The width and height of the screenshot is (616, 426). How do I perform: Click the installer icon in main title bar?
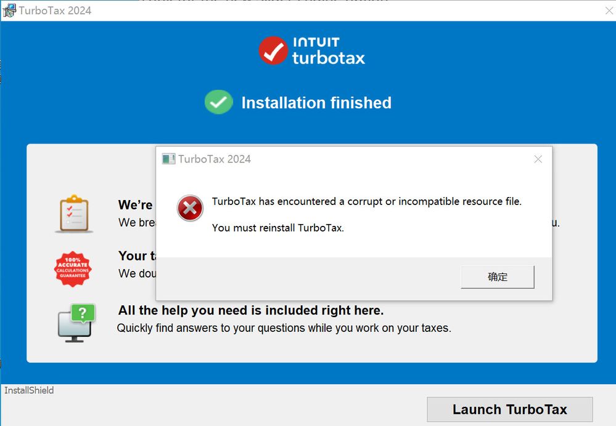(9, 10)
